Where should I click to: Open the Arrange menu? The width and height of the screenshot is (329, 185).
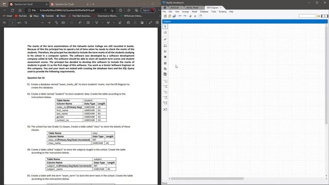pyautogui.click(x=185, y=12)
